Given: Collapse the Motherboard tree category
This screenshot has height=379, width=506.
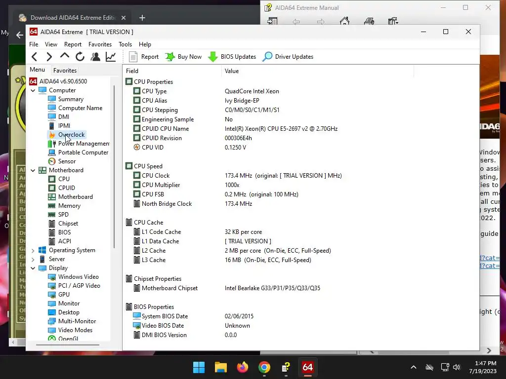Looking at the screenshot, I should (x=33, y=170).
